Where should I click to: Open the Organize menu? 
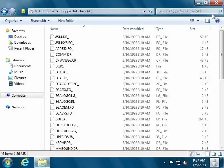tap(13, 21)
